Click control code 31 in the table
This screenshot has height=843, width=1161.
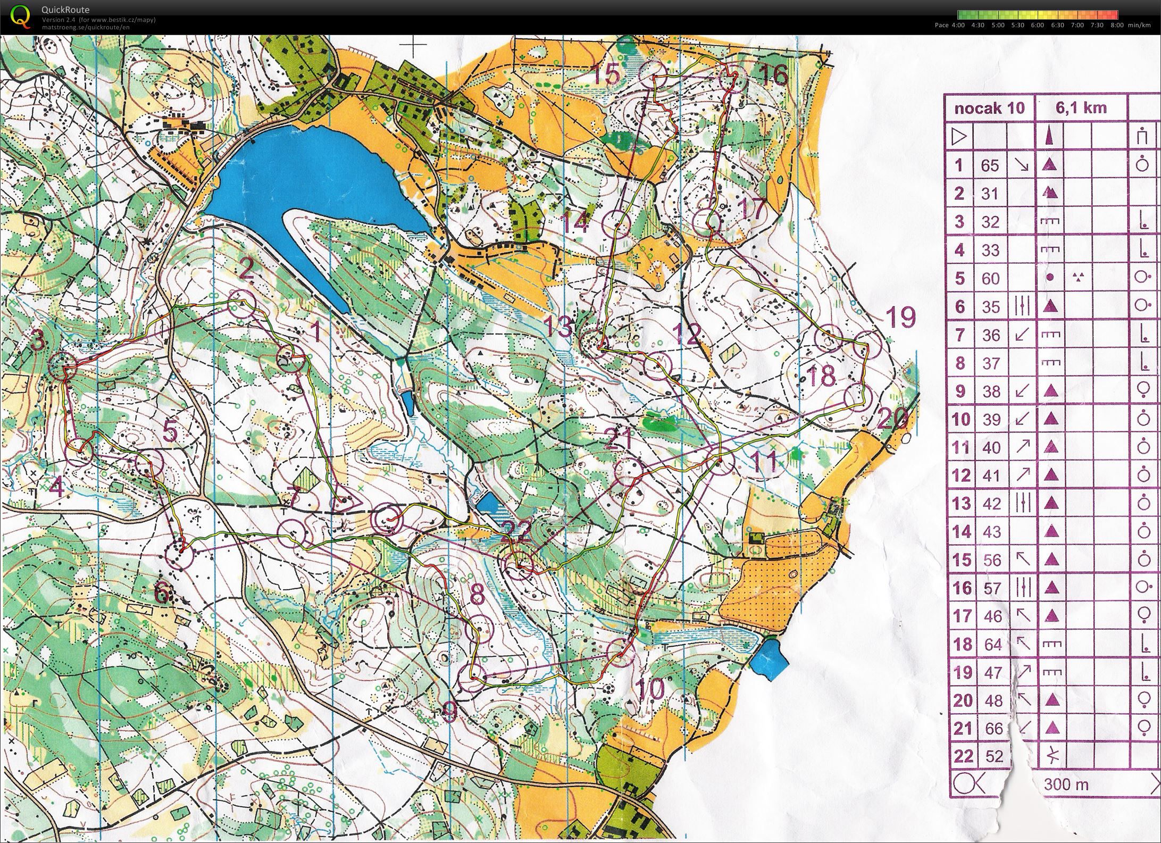[x=990, y=194]
